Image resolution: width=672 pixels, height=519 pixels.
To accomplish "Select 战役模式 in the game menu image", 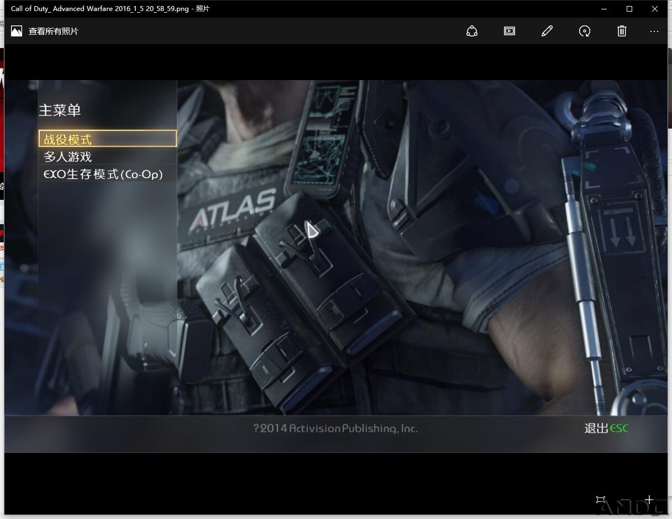I will tap(108, 139).
